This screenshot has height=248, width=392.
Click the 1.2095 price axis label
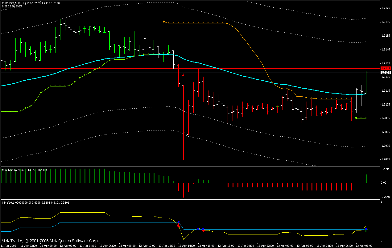tap(386, 118)
